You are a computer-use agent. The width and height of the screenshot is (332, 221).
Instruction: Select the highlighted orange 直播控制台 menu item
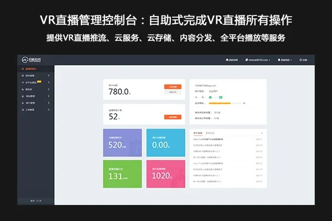35,69
